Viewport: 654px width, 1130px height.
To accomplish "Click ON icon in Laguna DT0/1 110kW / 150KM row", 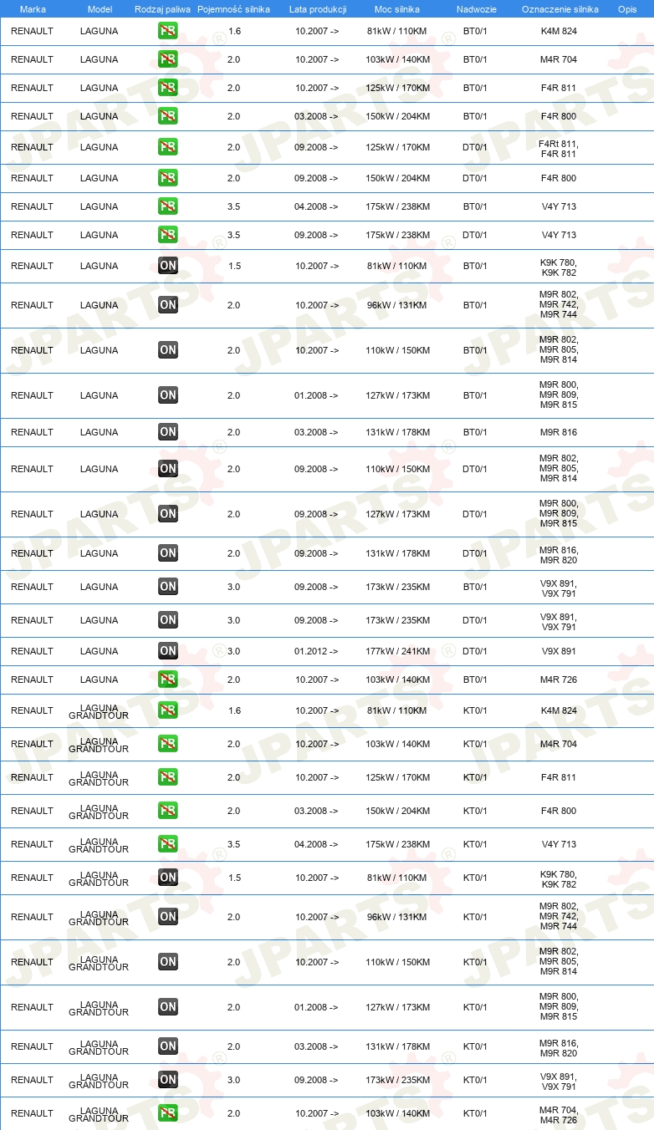I will point(168,469).
